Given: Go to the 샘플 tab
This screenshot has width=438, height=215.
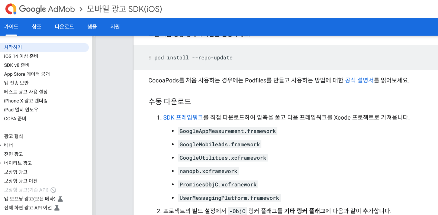Looking at the screenshot, I should (x=92, y=27).
